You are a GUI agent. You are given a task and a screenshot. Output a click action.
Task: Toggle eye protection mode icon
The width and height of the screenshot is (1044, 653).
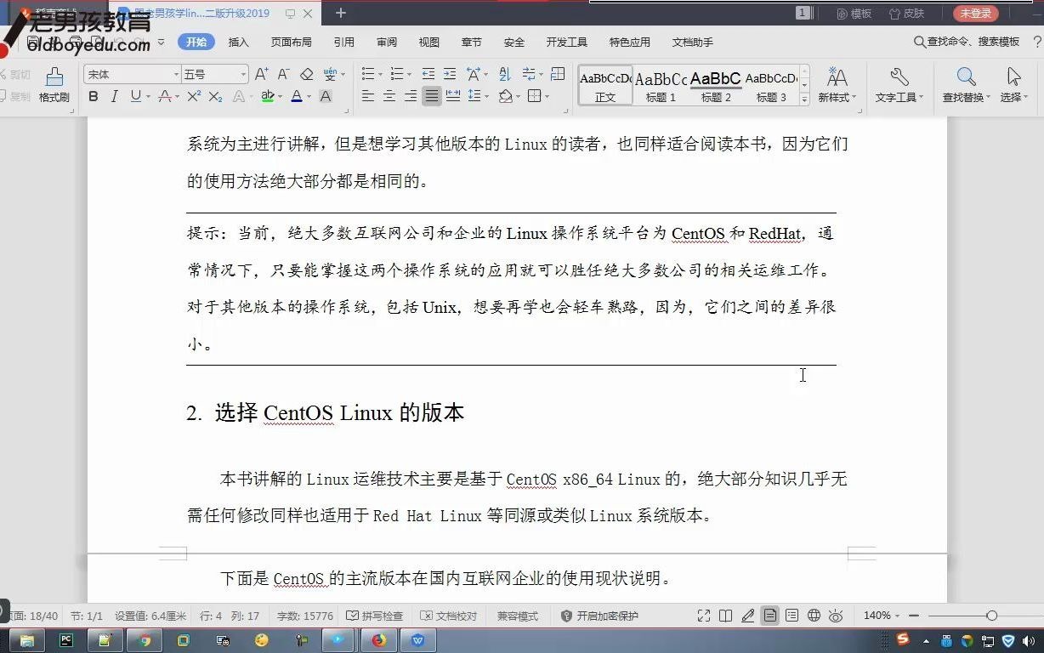836,616
